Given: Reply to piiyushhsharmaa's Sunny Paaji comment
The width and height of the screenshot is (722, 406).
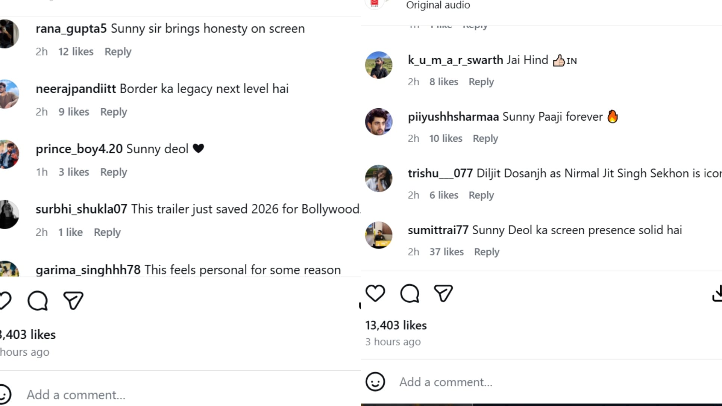Looking at the screenshot, I should click(485, 138).
